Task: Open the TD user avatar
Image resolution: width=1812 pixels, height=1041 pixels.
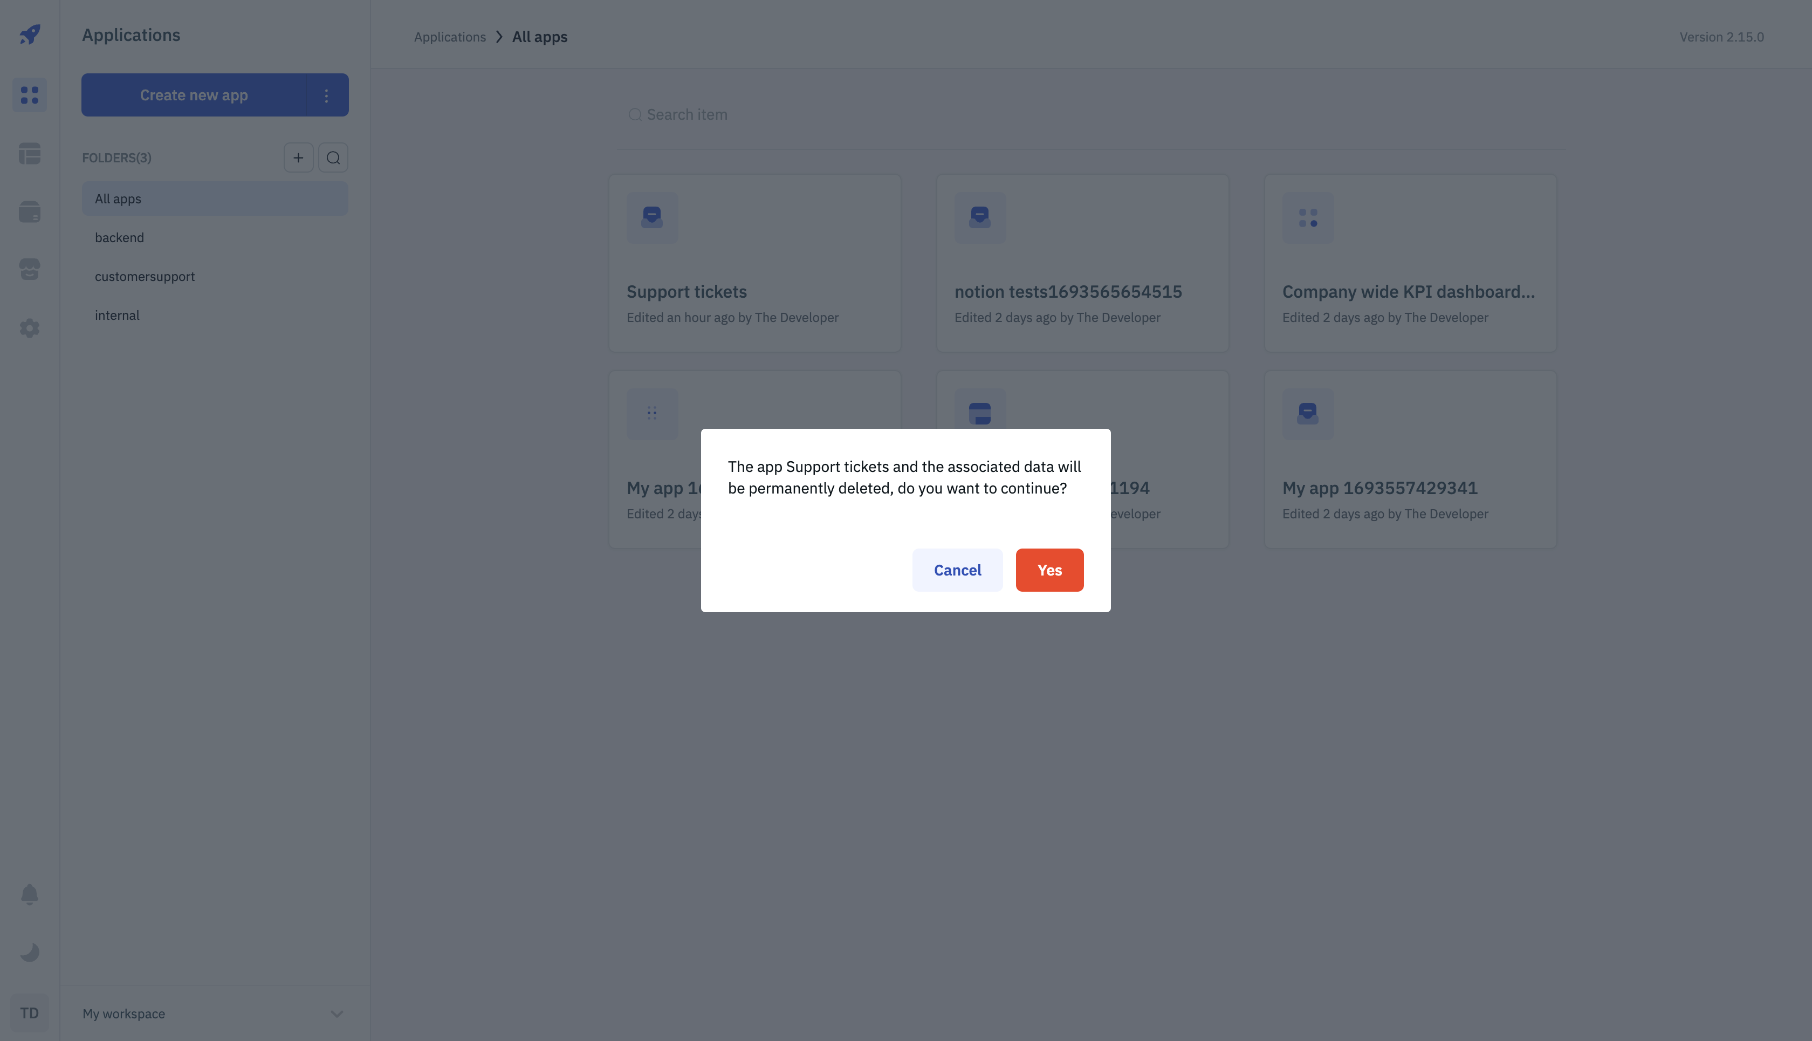Action: pos(29,1013)
